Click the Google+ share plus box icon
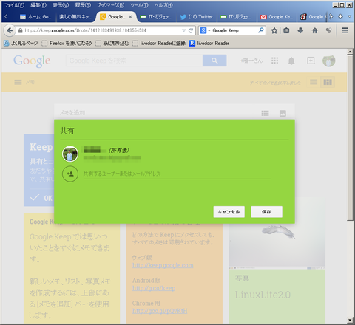The height and width of the screenshot is (325, 355). [x=311, y=61]
